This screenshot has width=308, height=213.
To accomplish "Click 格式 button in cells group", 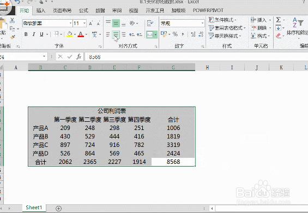I will 261,36.
